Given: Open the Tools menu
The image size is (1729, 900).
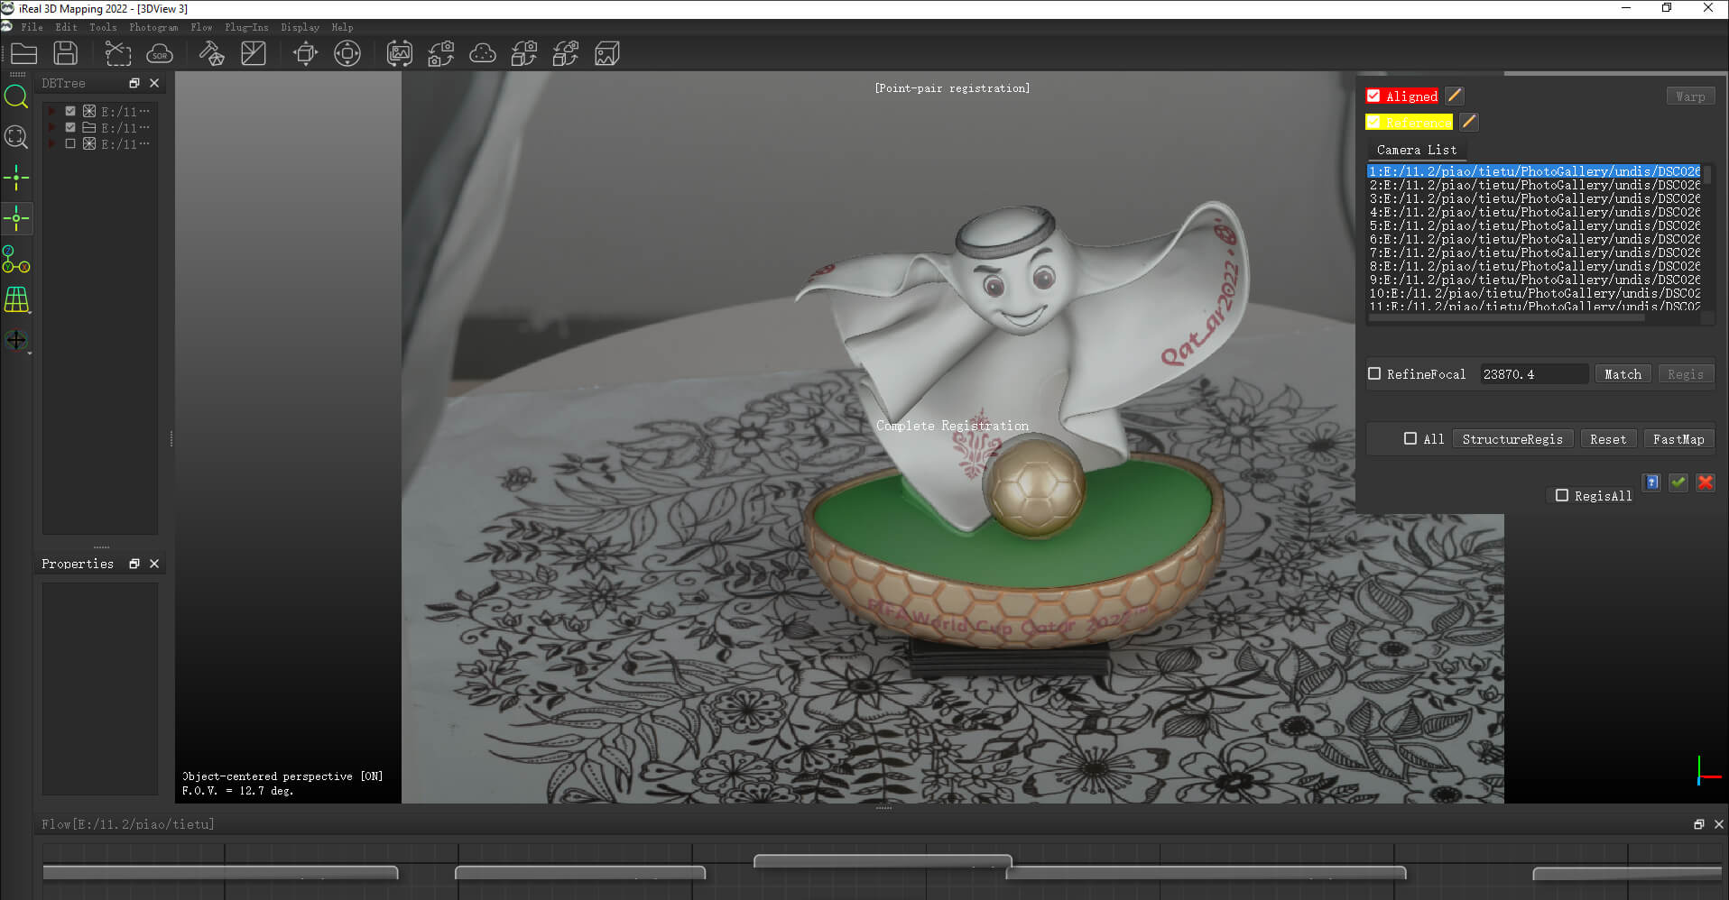Looking at the screenshot, I should [103, 27].
